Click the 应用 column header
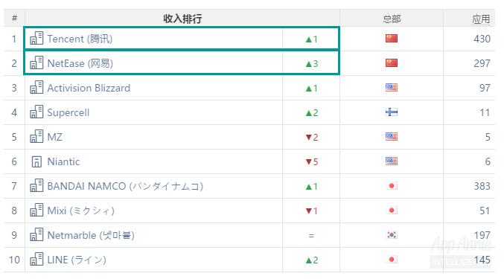 click(481, 19)
